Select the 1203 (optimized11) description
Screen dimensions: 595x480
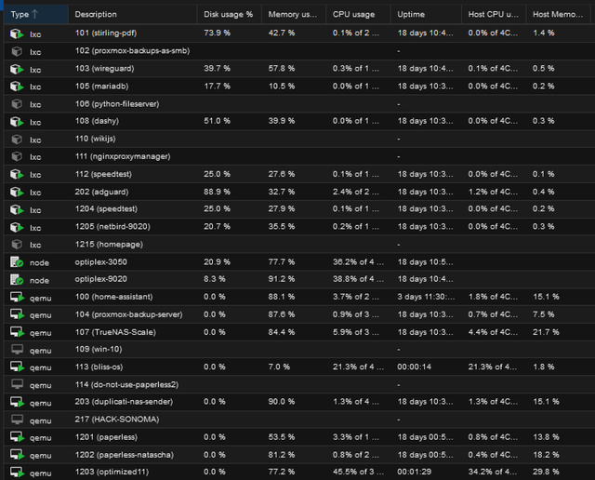pyautogui.click(x=112, y=472)
